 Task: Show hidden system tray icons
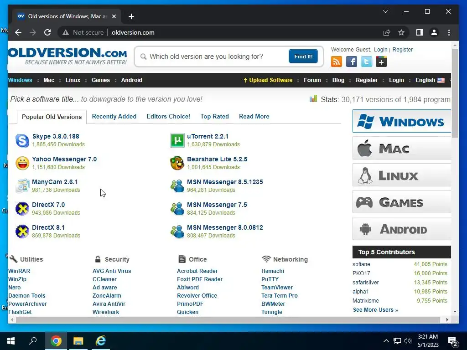pyautogui.click(x=386, y=341)
